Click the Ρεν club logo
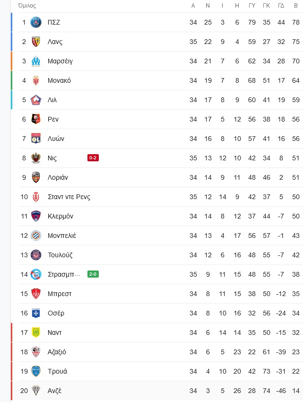The height and width of the screenshot is (402, 303). click(x=36, y=119)
